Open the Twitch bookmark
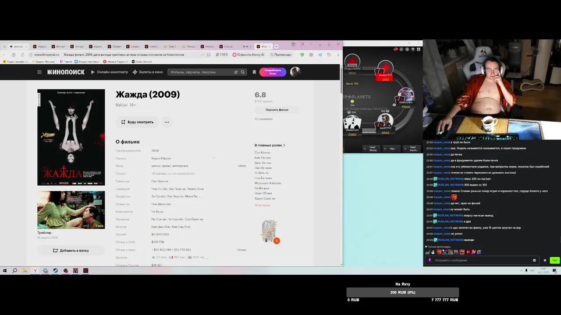 [66, 62]
